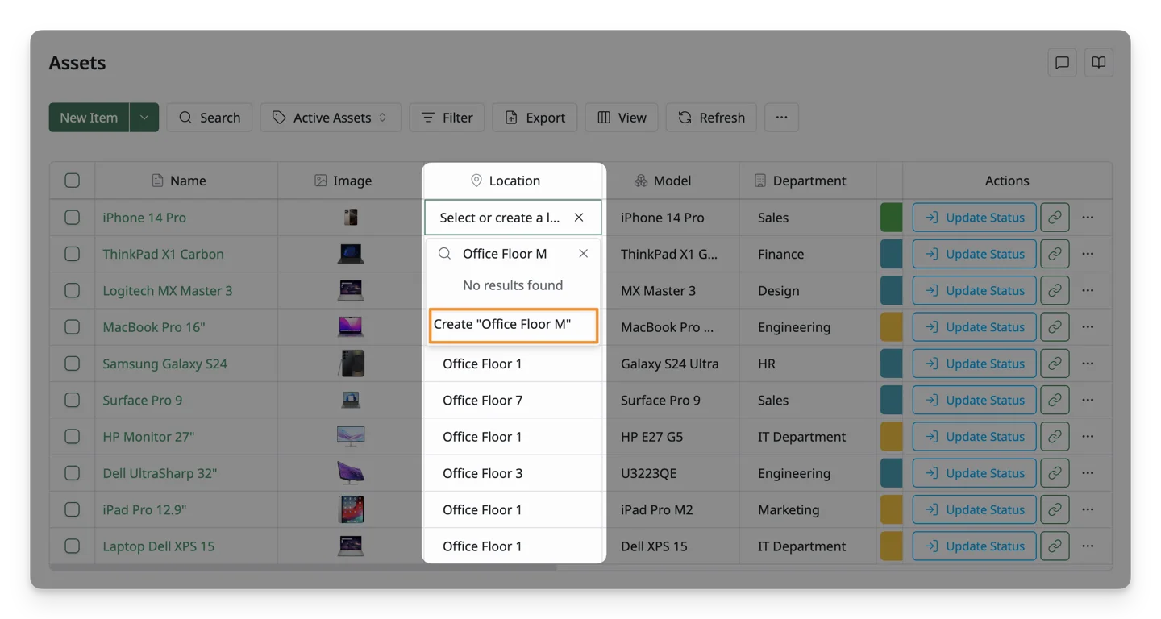Image resolution: width=1161 pixels, height=619 pixels.
Task: Open the iPad Pro 12.9" image thumbnail
Action: 351,509
